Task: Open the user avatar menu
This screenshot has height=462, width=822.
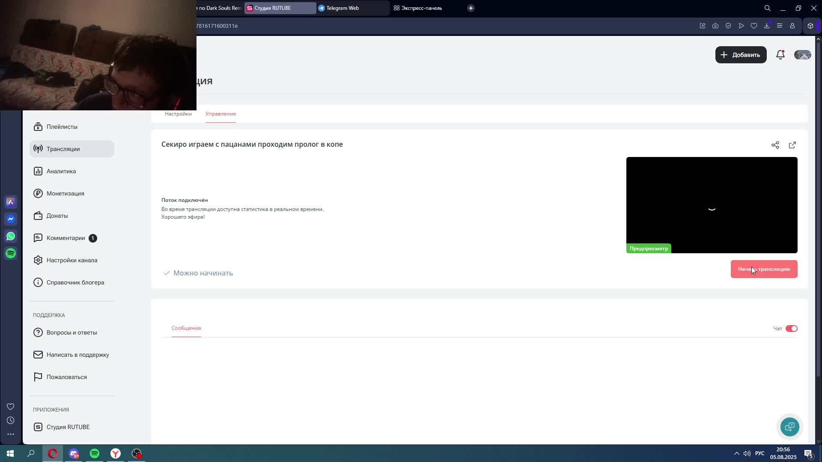Action: (x=802, y=55)
